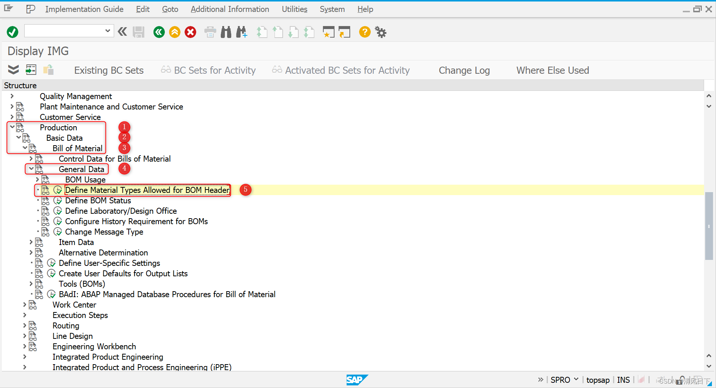Click the command field collapse double-arrow
The width and height of the screenshot is (716, 388).
[x=122, y=32]
